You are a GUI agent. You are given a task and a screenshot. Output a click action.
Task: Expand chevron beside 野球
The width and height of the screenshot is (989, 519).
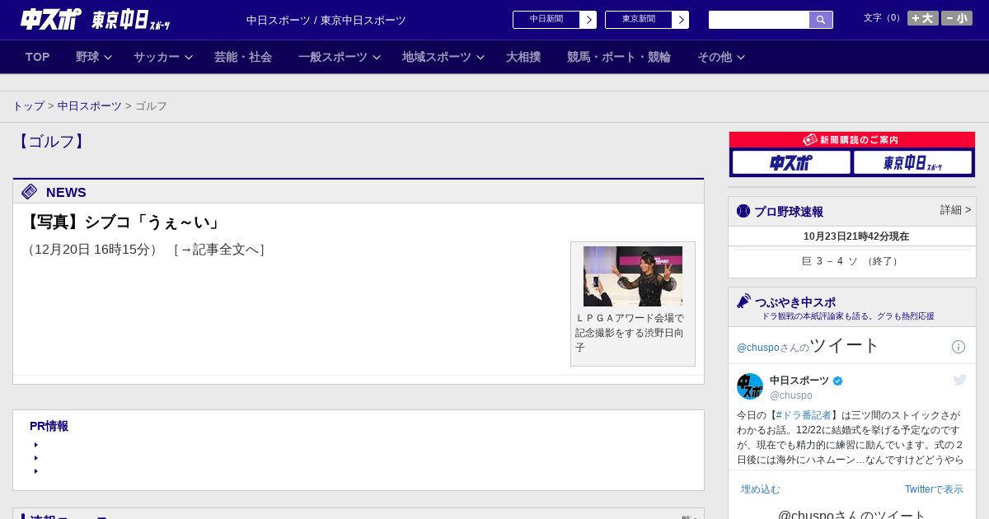[108, 57]
